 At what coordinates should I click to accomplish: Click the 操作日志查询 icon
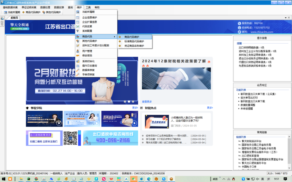pos(78,66)
